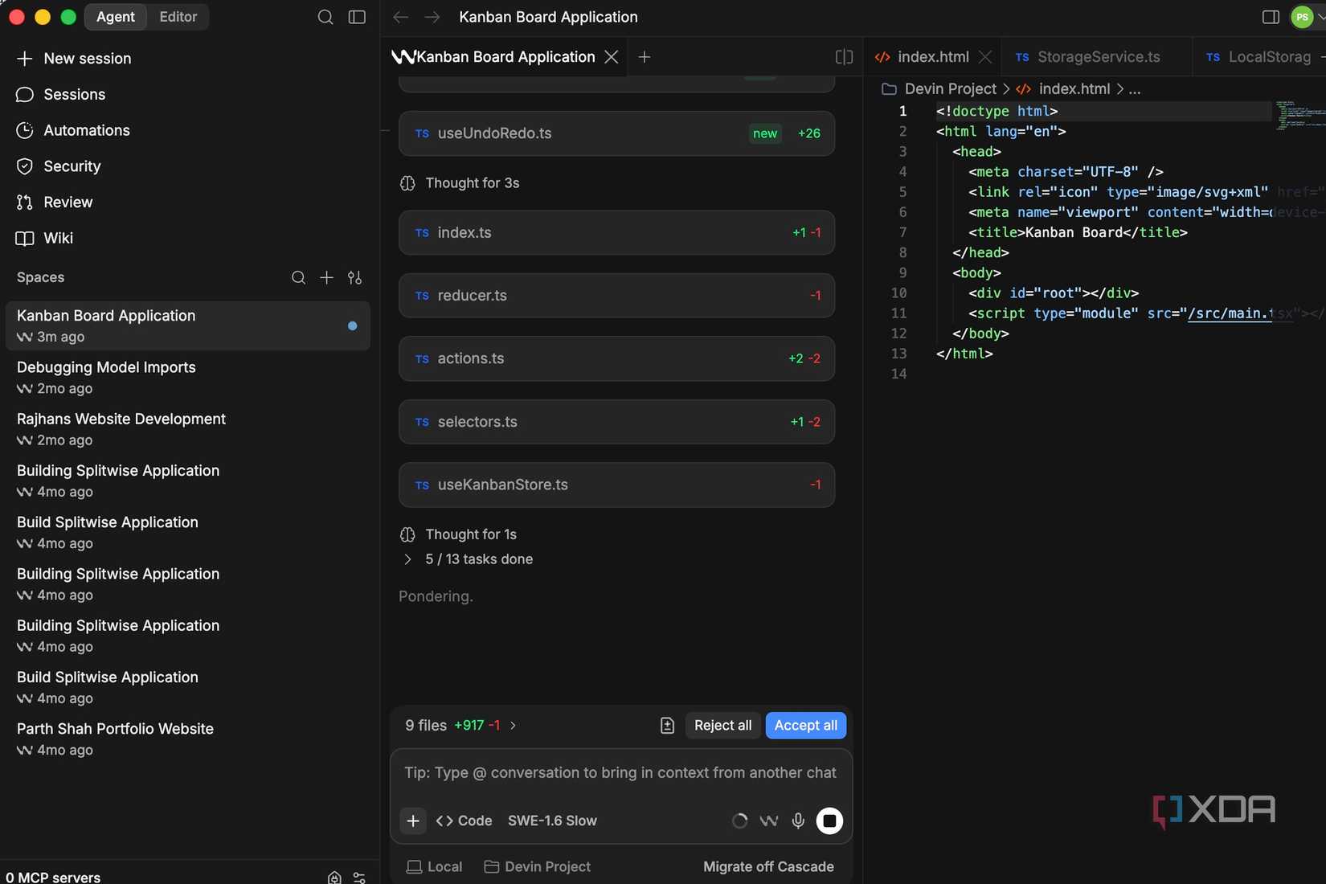Expand the 9 files changed summary

pyautogui.click(x=460, y=726)
